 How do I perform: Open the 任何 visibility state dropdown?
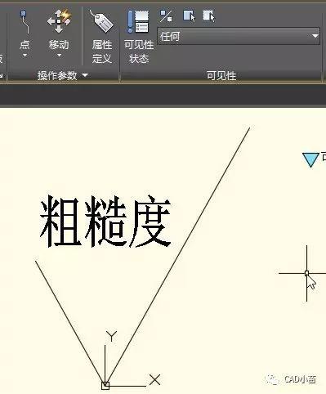239,36
